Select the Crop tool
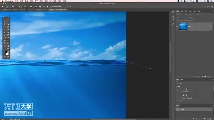This screenshot has height=120, width=214. click(4, 27)
